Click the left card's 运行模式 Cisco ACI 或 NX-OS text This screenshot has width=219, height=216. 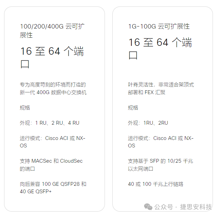click(x=52, y=142)
